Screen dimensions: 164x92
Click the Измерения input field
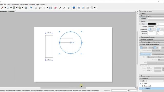tap(119, 90)
